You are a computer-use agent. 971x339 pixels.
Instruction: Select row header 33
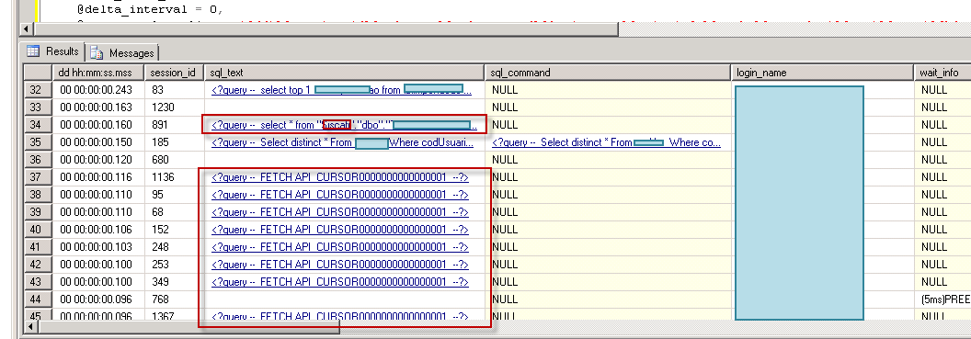point(37,107)
